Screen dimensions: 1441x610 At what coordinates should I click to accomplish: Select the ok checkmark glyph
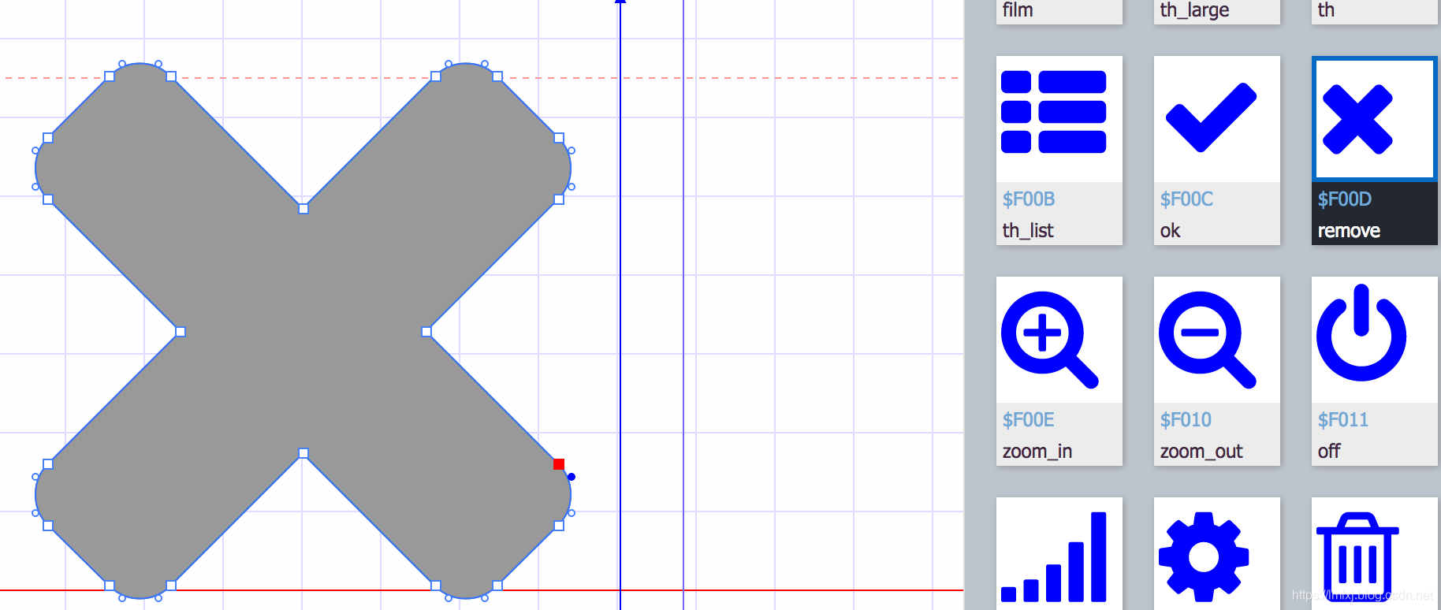[x=1211, y=117]
